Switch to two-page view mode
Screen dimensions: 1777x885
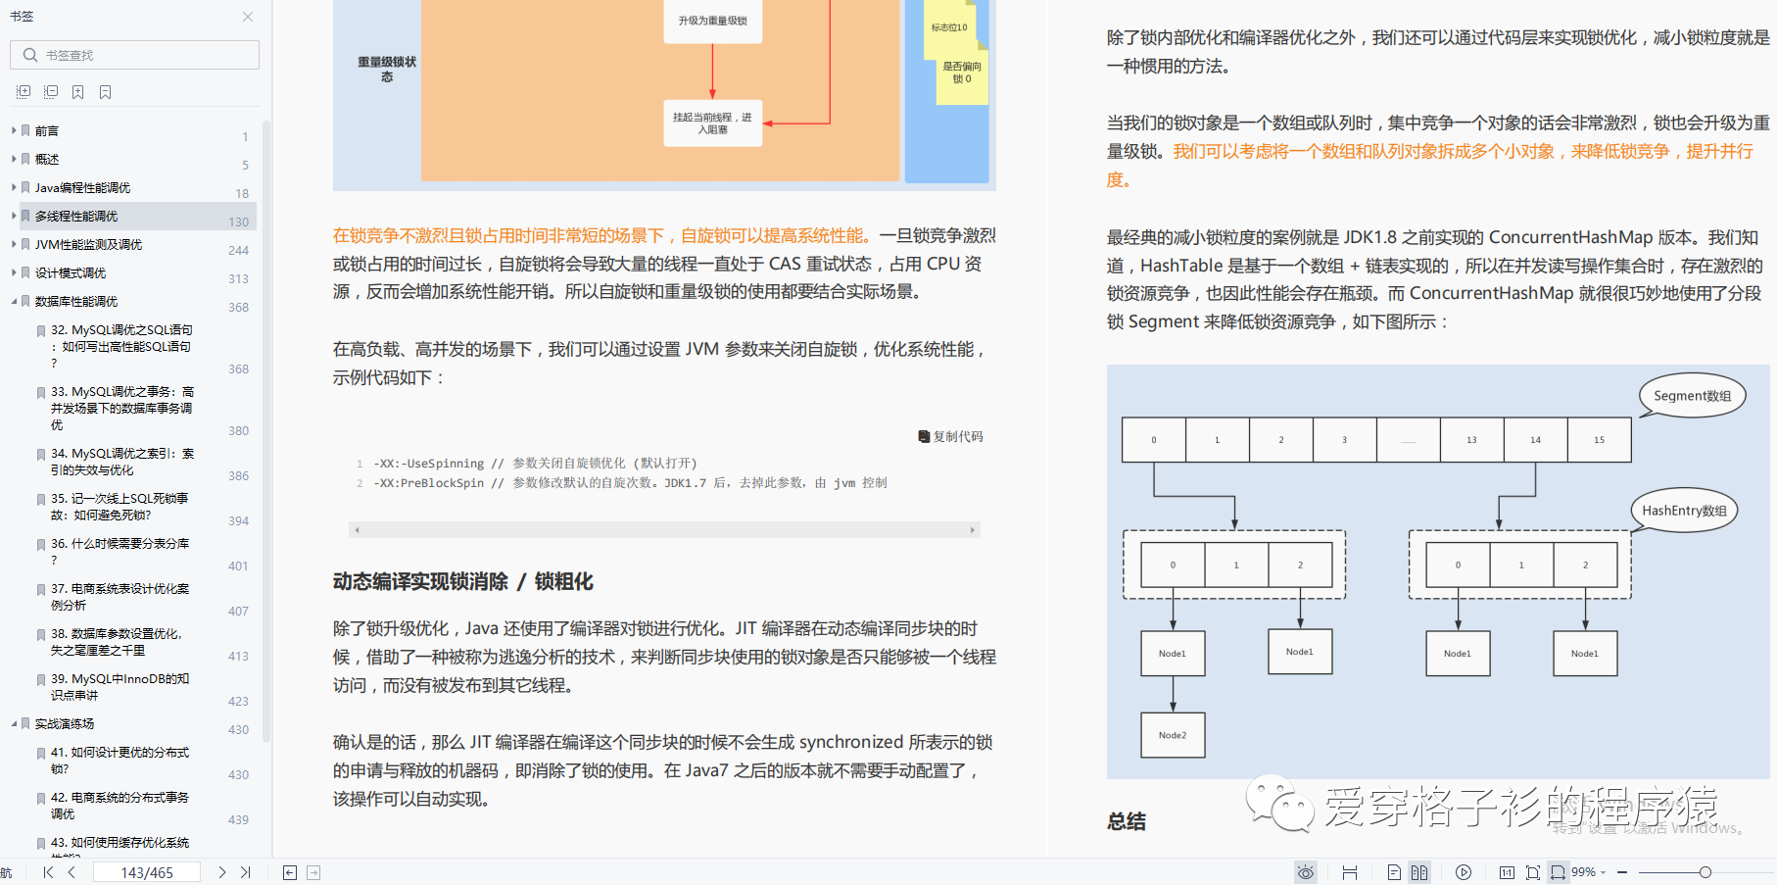1418,871
